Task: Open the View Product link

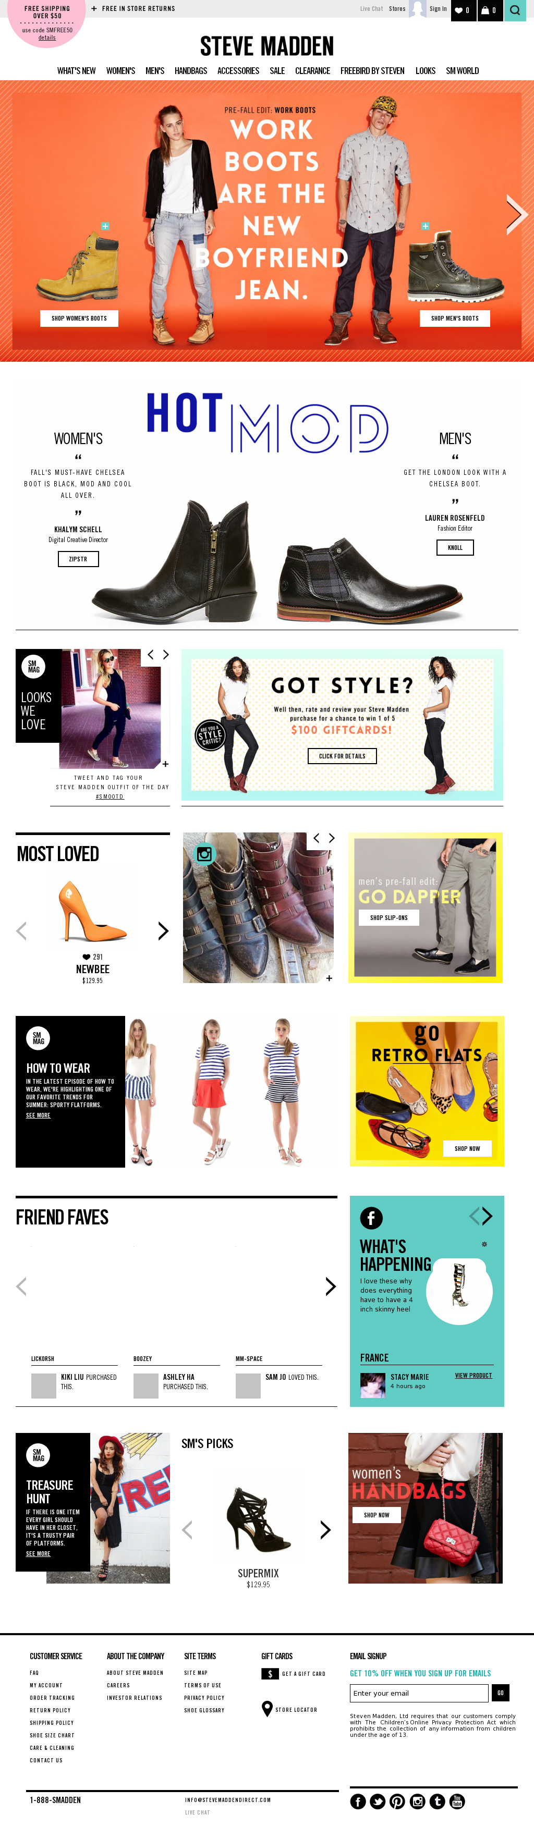Action: (474, 1375)
